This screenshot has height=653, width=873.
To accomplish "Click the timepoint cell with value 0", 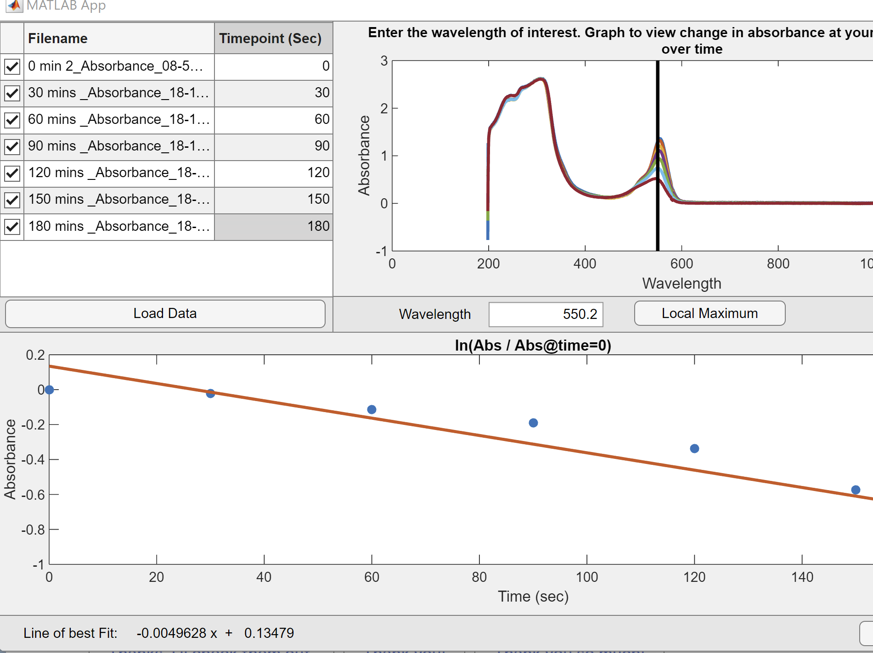I will (x=273, y=67).
